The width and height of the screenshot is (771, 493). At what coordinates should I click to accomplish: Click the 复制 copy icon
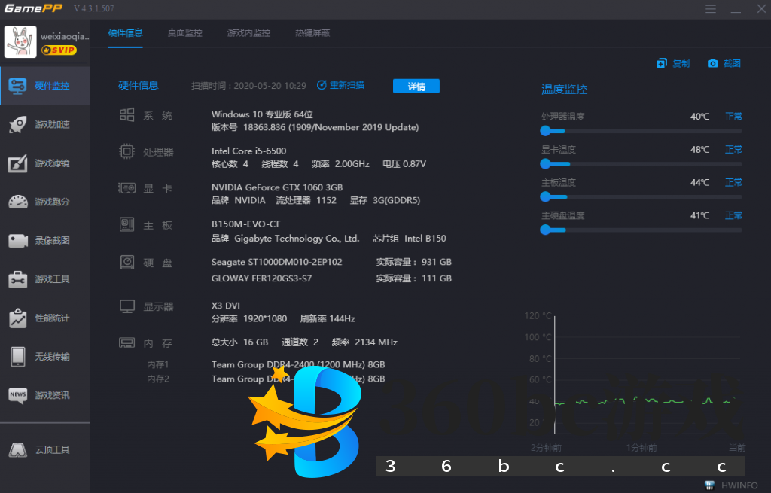pyautogui.click(x=662, y=64)
